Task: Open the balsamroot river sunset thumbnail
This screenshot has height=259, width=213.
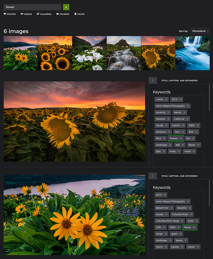Action: (21, 53)
